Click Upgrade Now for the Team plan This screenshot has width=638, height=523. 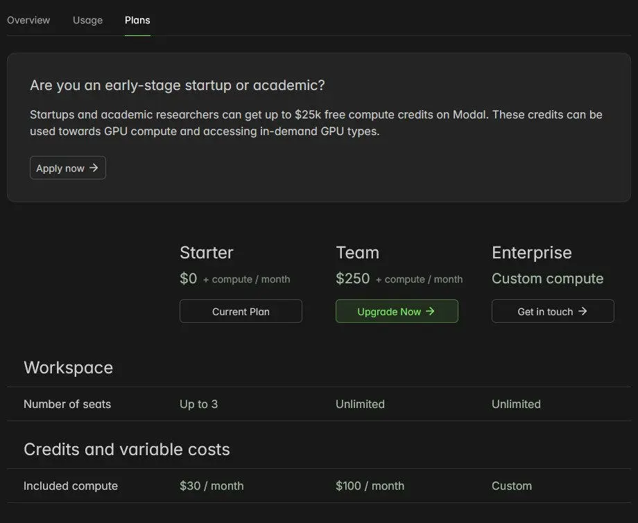tap(397, 311)
